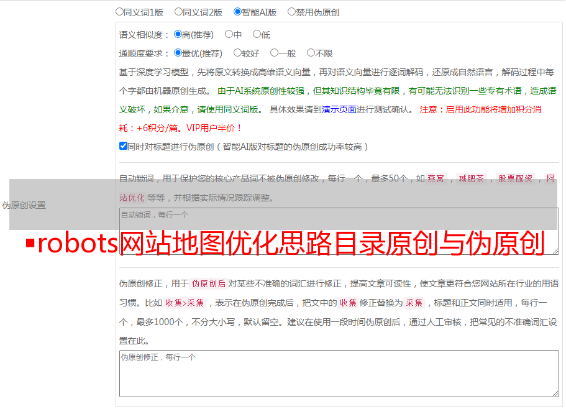Image resolution: width=566 pixels, height=409 pixels.
Task: Toggle 同时对标题进行伪原创 checkbox
Action: click(x=123, y=146)
